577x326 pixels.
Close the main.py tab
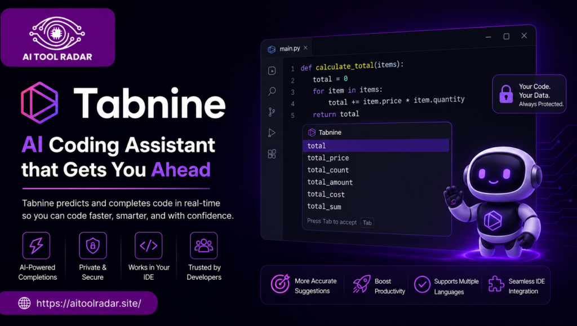click(x=305, y=47)
